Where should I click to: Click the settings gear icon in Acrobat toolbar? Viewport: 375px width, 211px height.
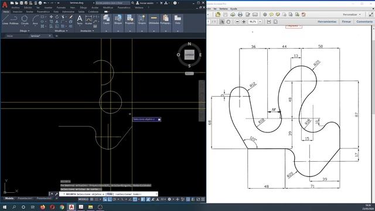pos(265,15)
